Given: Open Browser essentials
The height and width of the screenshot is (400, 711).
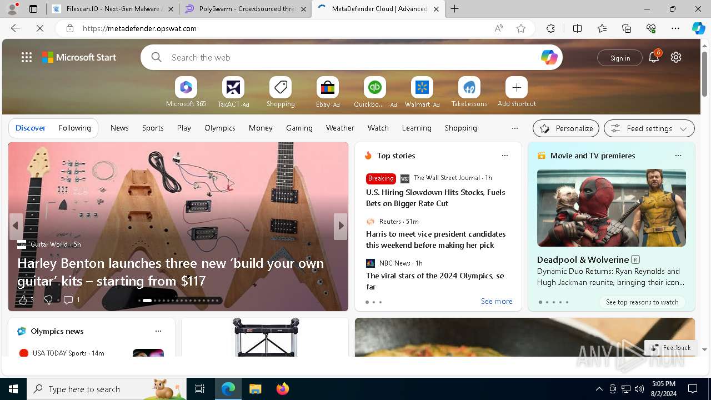Looking at the screenshot, I should (651, 28).
